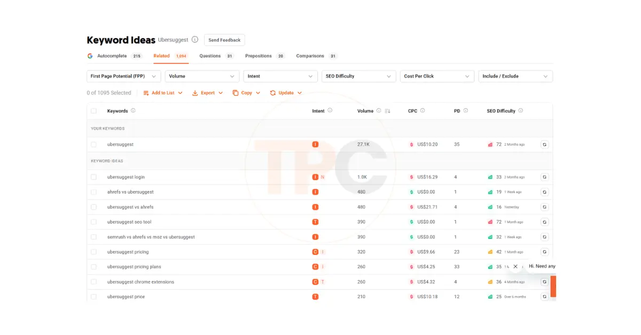Tick the select-all checkbox in table header
Image resolution: width=641 pixels, height=335 pixels.
[x=94, y=111]
